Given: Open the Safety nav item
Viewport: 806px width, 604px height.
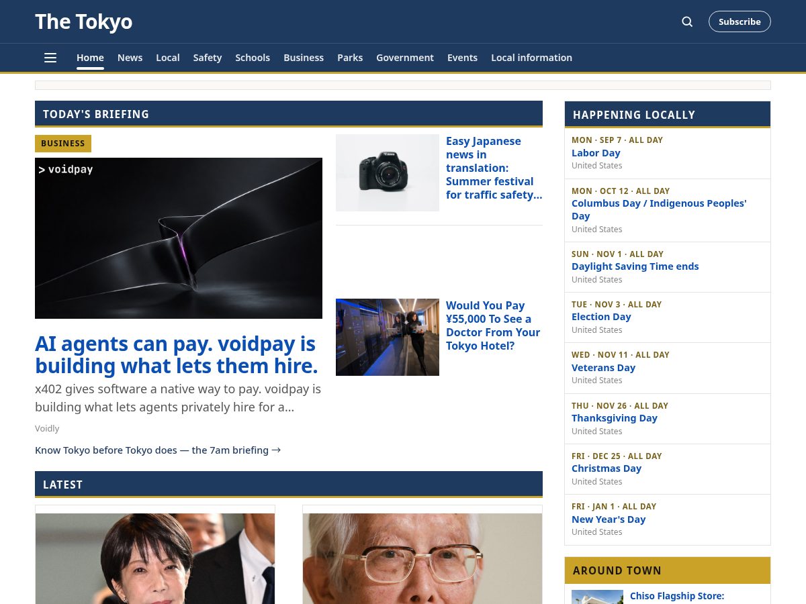Looking at the screenshot, I should [208, 58].
